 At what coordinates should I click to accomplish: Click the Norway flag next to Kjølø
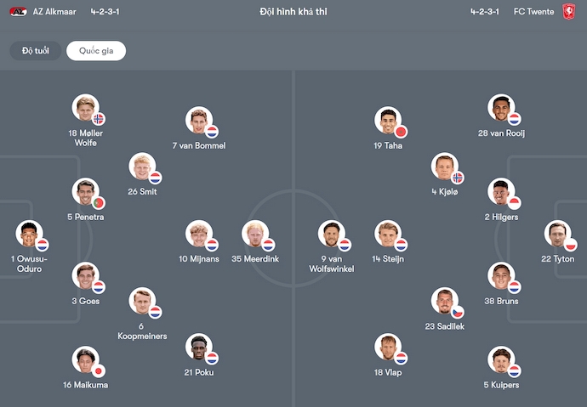pos(458,178)
